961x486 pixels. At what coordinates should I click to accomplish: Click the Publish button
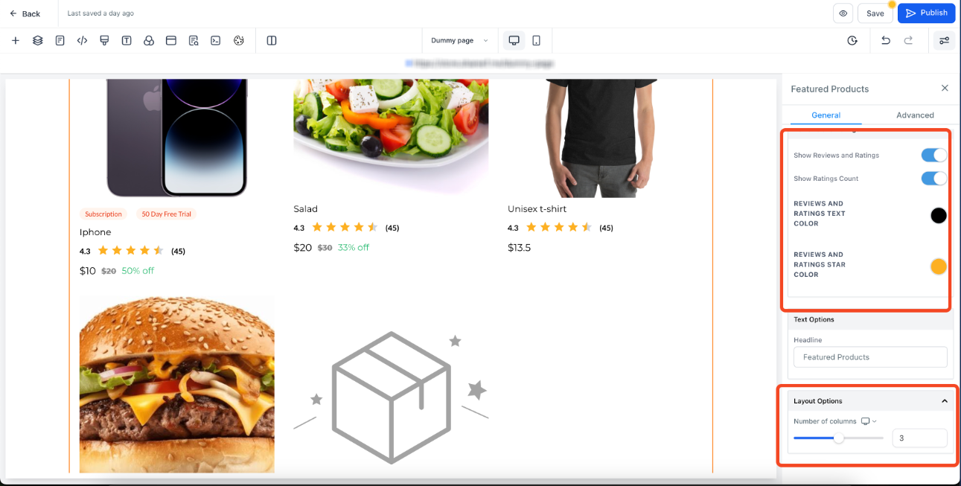[926, 13]
